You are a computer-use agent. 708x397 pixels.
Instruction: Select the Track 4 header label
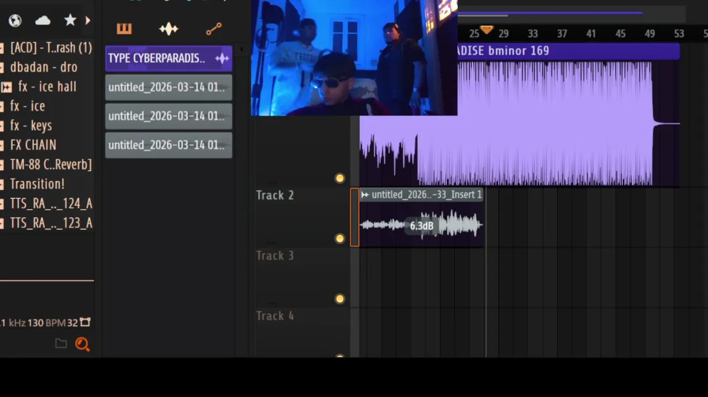point(275,316)
